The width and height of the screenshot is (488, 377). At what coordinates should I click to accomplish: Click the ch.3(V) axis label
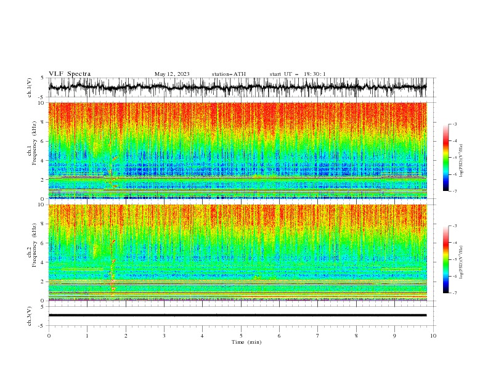tap(30, 316)
